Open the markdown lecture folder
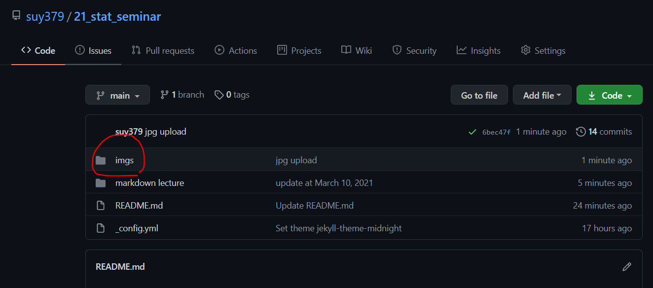653x288 pixels. coord(149,183)
